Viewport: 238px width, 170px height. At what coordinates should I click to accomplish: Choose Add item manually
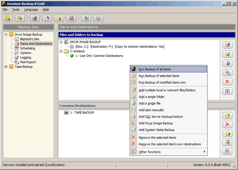pos(169,110)
